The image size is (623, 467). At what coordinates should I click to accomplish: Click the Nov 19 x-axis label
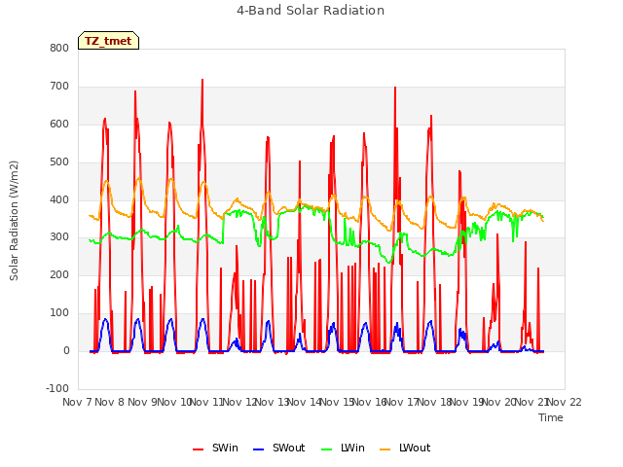coord(466,402)
